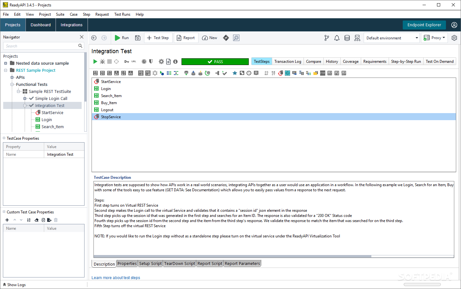Click the New button
461x289 pixels.
[x=210, y=38]
